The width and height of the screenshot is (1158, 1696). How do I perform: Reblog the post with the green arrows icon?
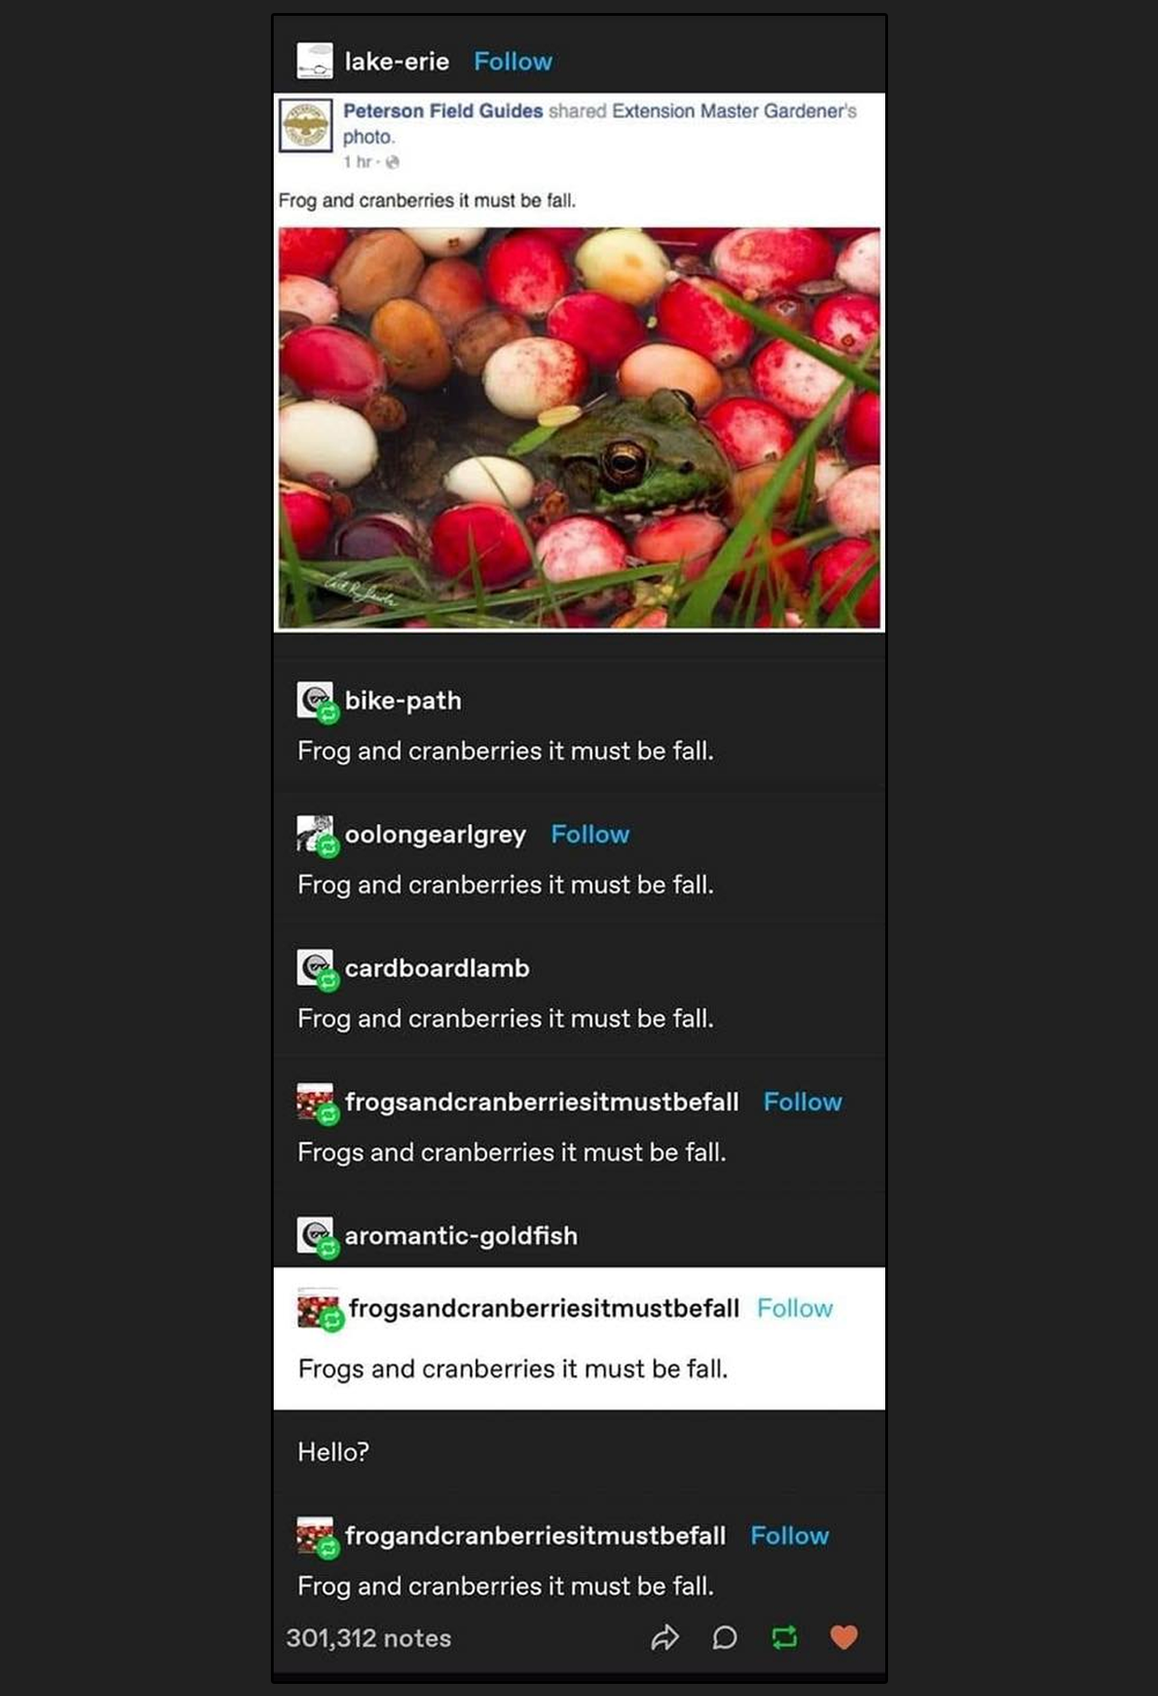point(785,1637)
